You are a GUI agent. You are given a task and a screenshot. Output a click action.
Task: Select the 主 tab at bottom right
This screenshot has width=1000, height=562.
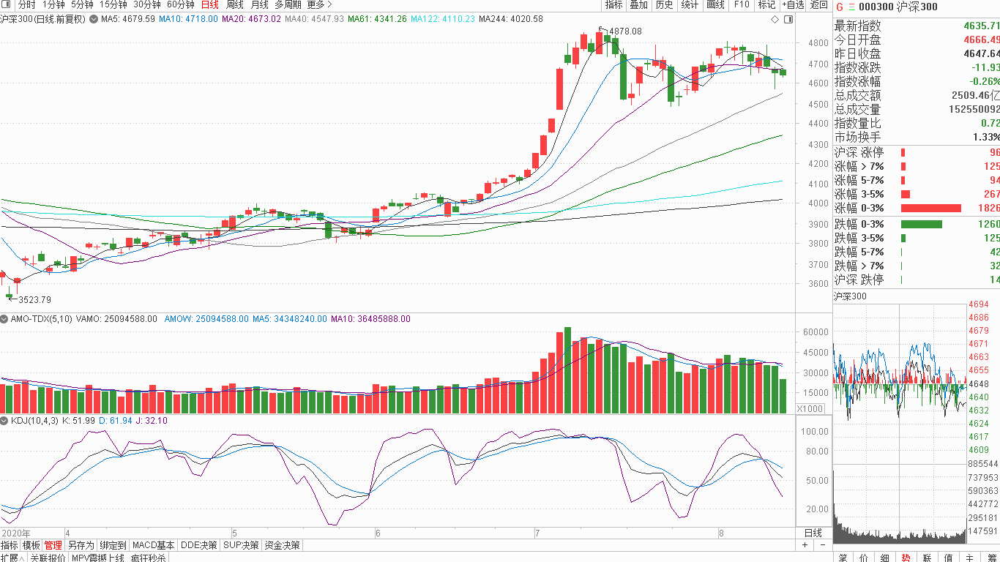970,558
